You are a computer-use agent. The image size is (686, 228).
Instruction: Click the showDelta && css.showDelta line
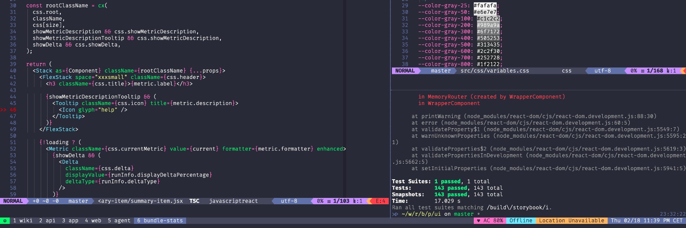click(x=76, y=45)
